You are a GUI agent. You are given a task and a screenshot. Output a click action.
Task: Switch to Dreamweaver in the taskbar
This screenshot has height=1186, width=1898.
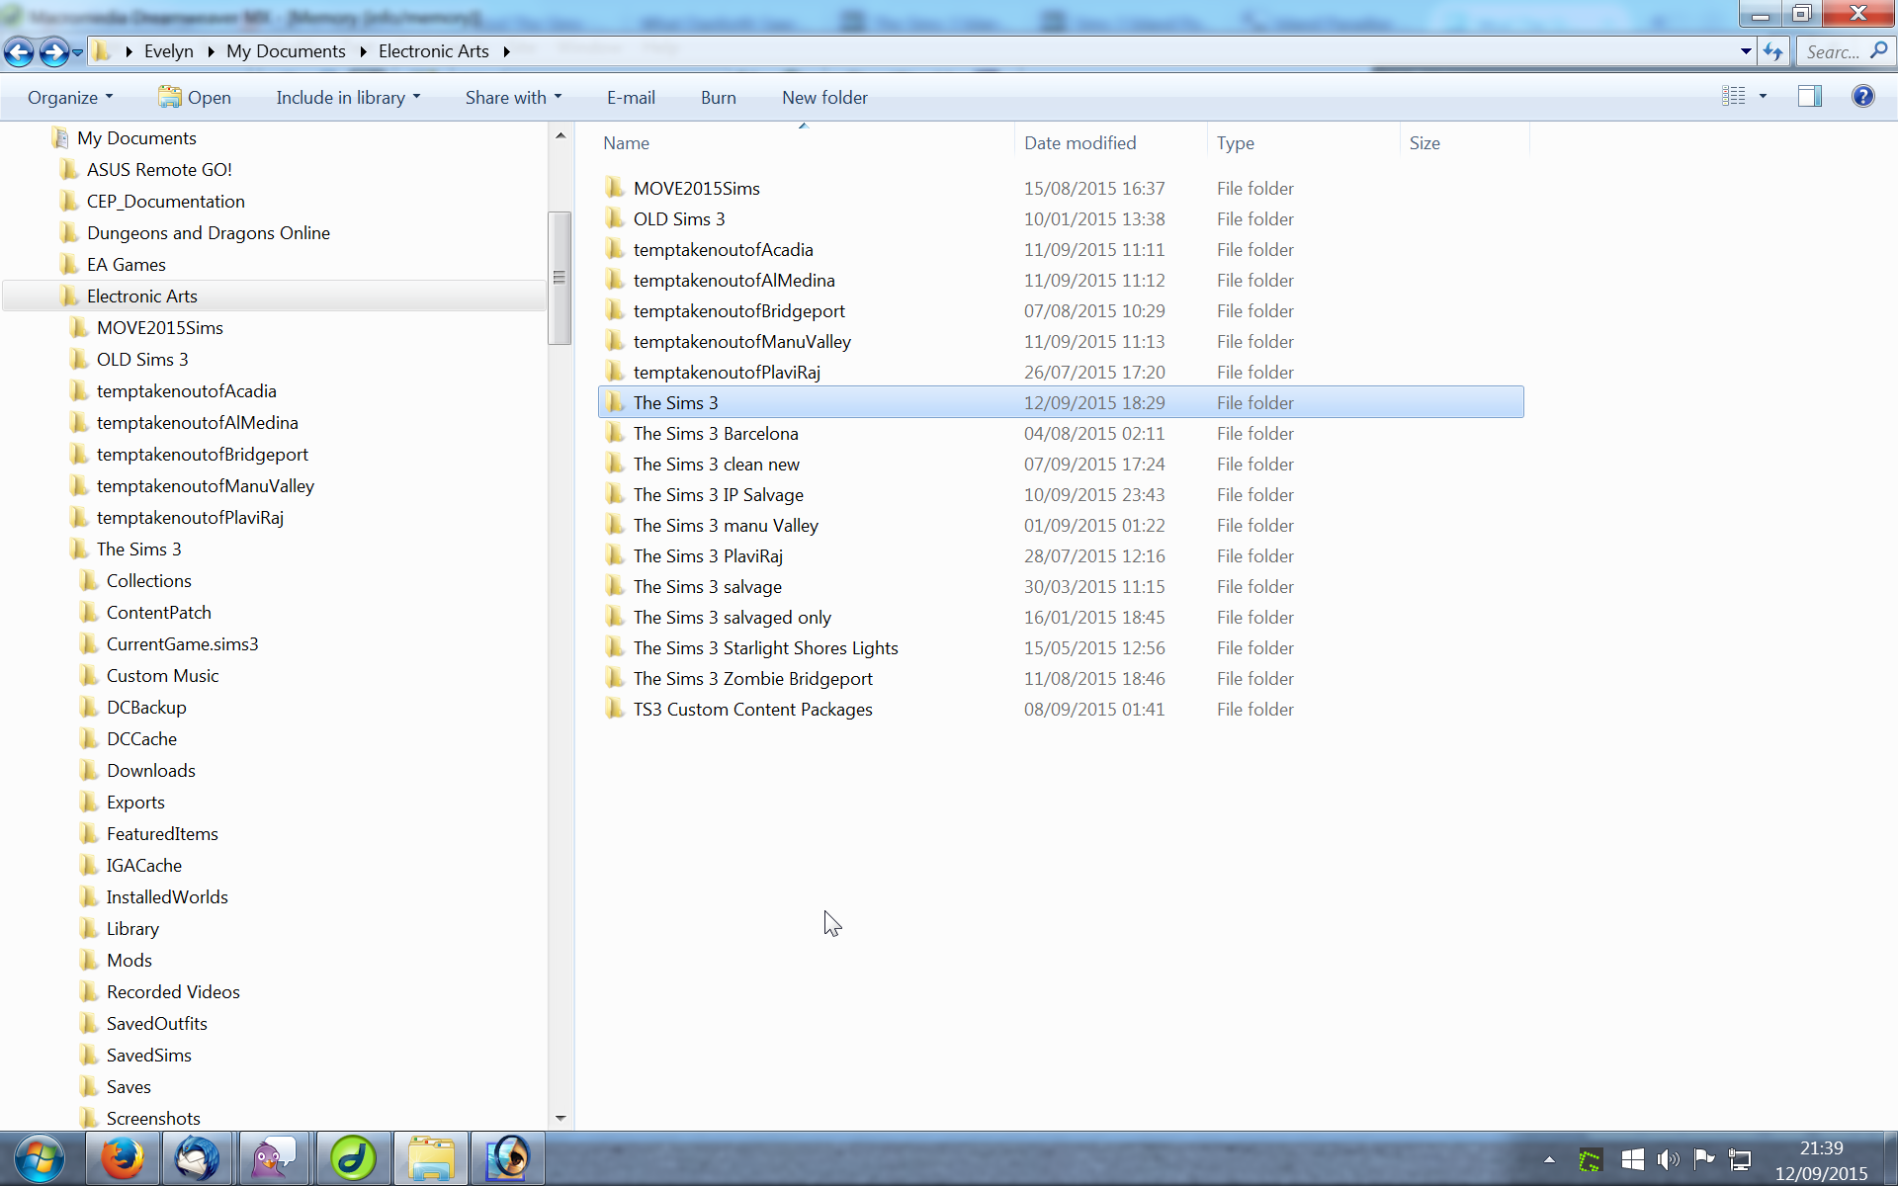353,1158
